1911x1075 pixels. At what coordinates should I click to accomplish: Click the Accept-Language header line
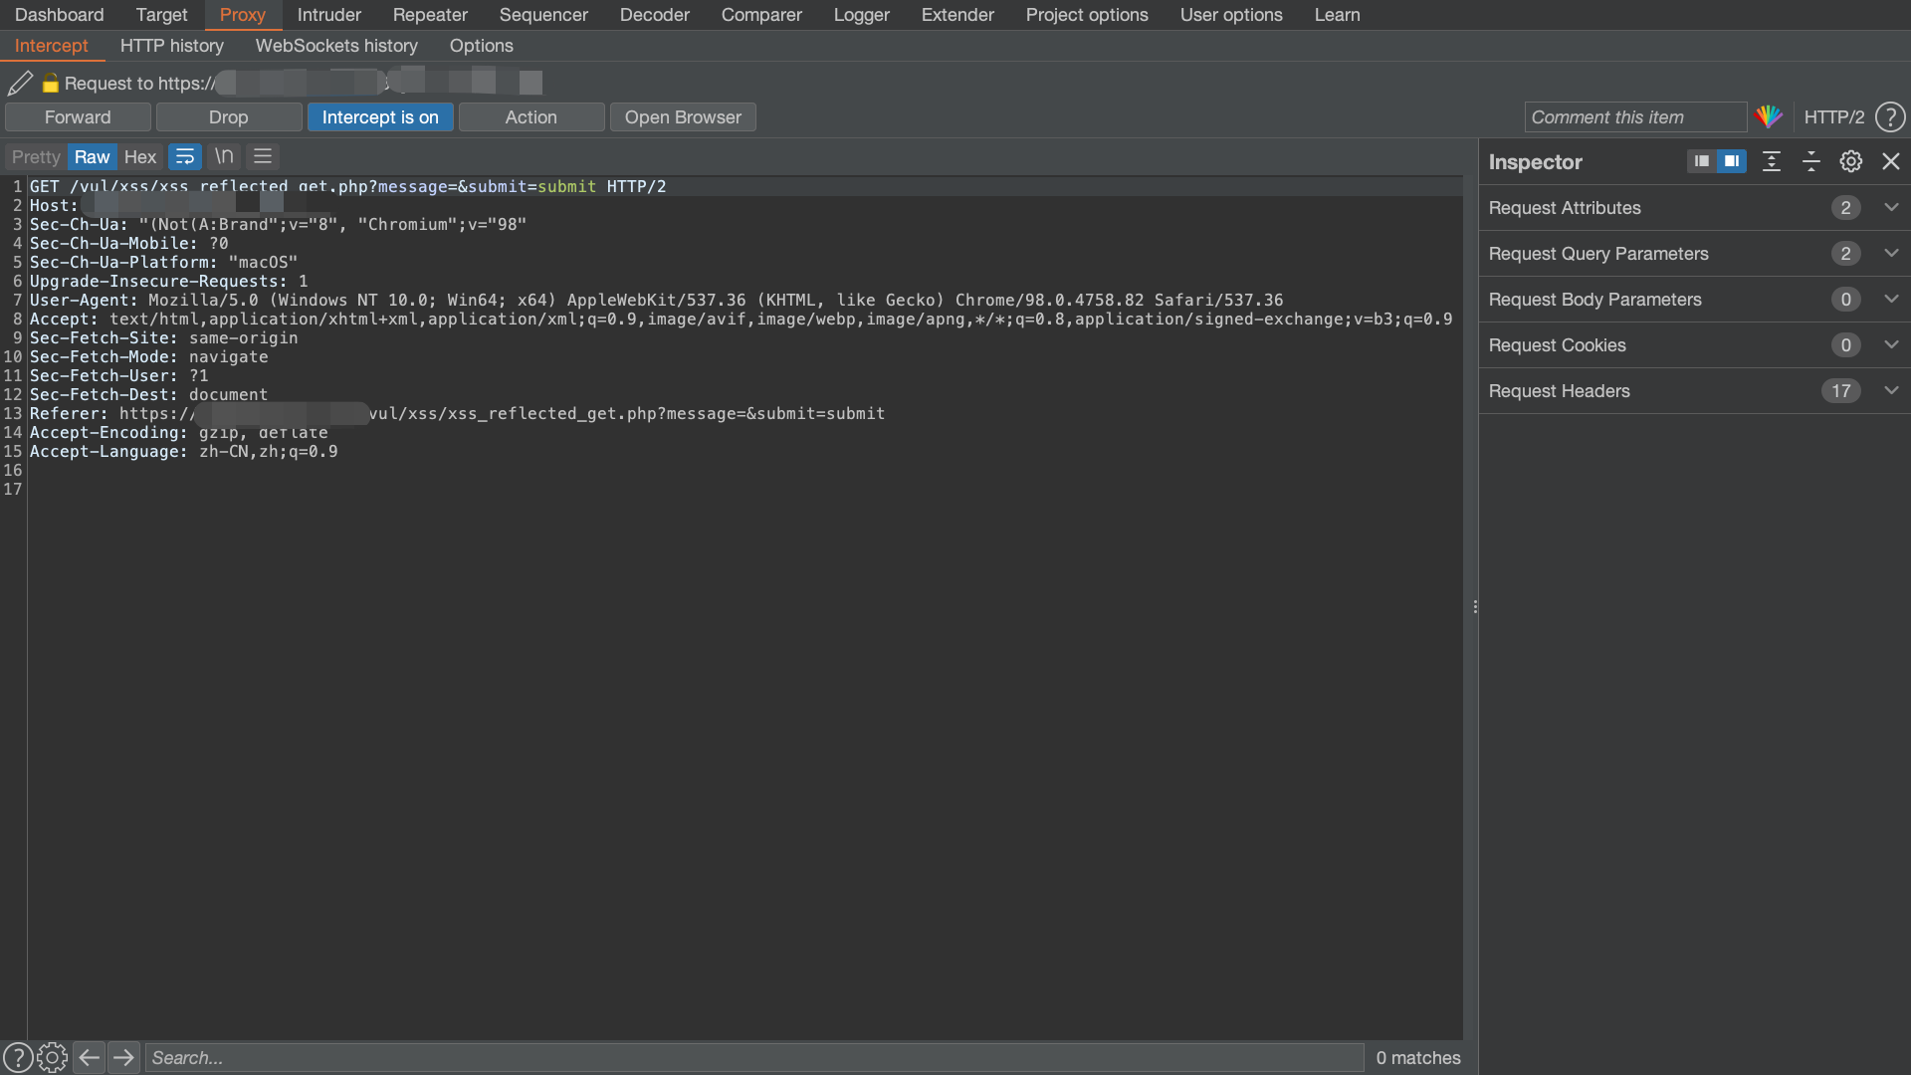[x=183, y=452]
